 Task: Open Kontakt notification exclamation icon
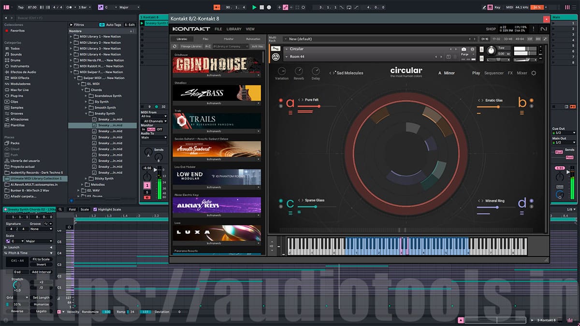534,29
